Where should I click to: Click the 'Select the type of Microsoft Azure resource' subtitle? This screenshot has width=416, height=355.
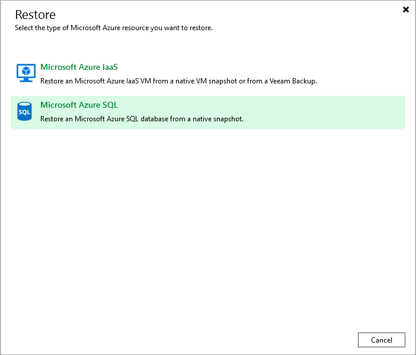(114, 28)
